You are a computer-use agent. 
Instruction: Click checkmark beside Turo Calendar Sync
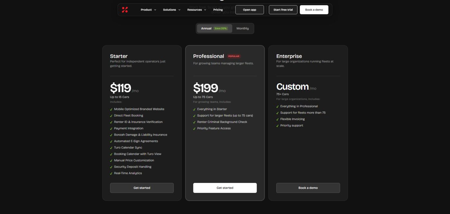(111, 148)
